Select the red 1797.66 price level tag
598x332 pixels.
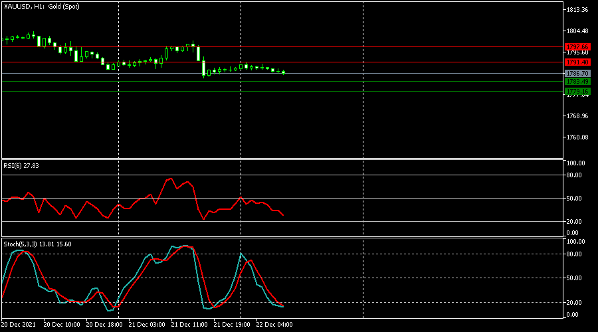click(577, 47)
